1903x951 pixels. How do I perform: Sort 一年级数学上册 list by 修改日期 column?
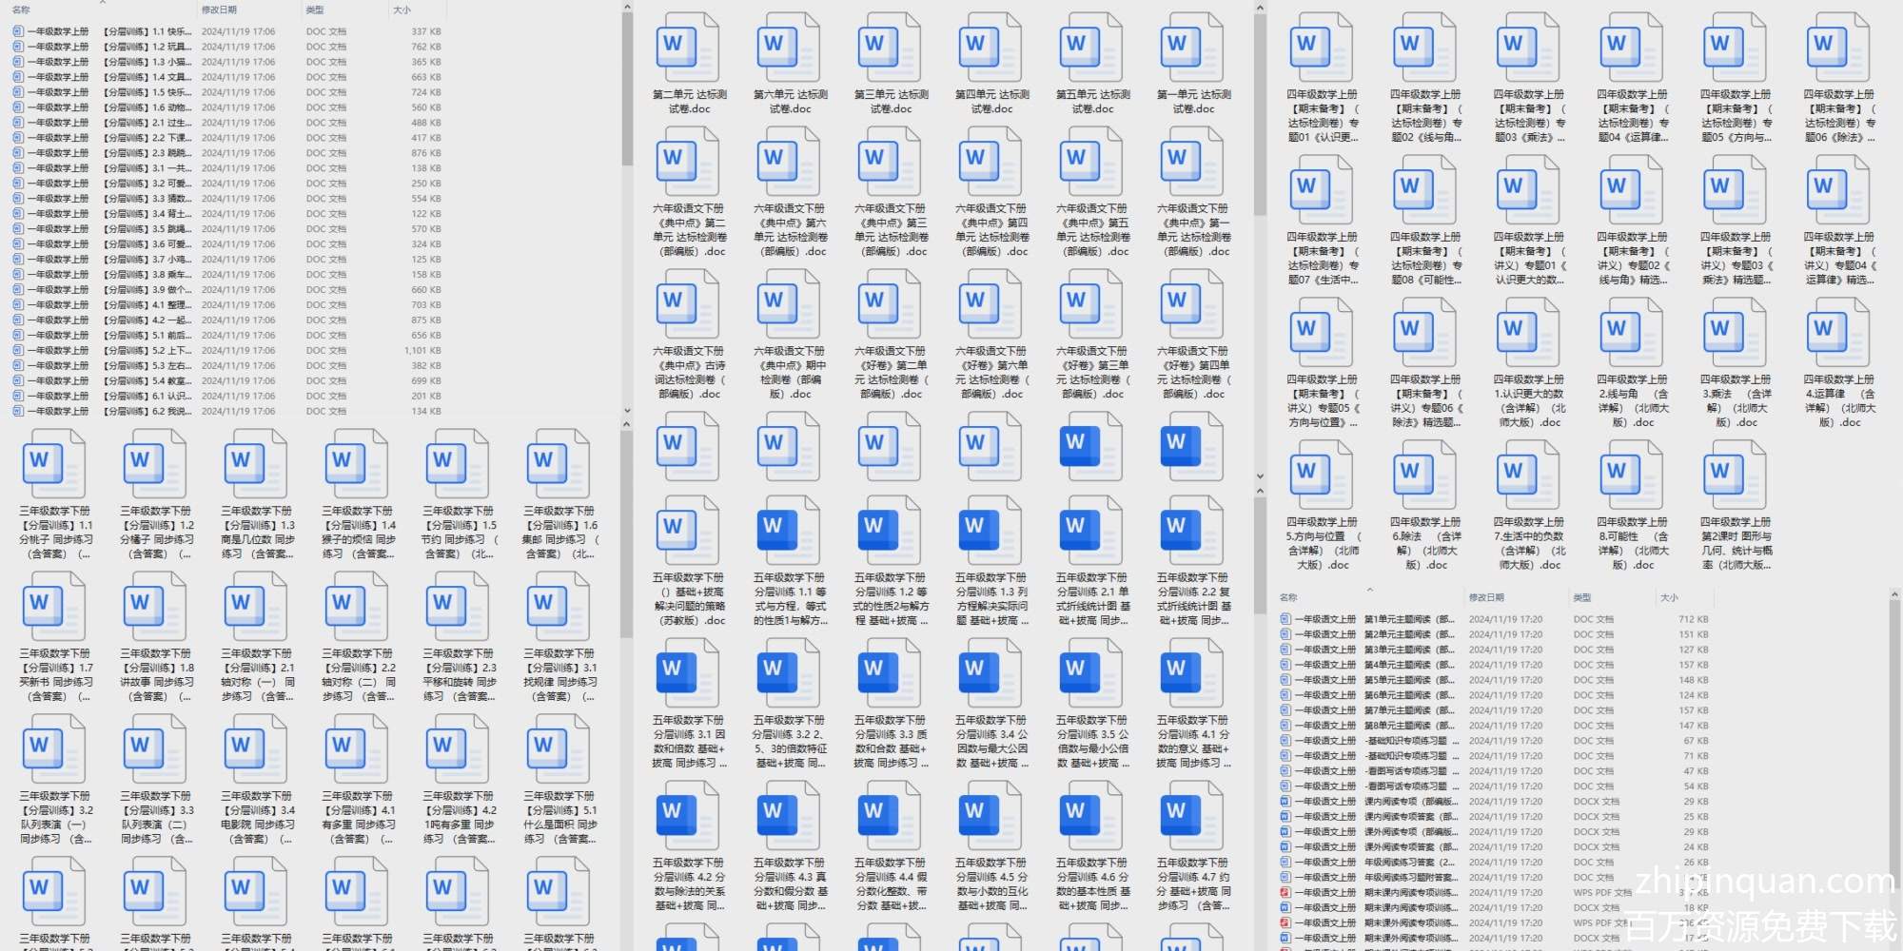pos(219,10)
